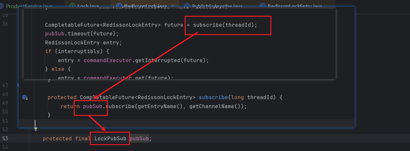Click the pubSub field name on line 53
The image size is (410, 151).
(x=139, y=138)
